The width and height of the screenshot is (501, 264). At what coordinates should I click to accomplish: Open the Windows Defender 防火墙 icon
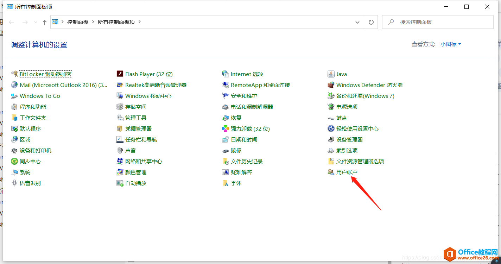(x=331, y=85)
